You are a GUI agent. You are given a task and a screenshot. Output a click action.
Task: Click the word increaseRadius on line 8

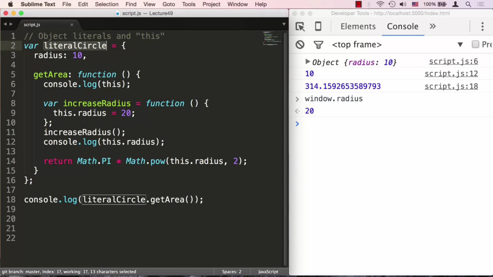coord(97,103)
